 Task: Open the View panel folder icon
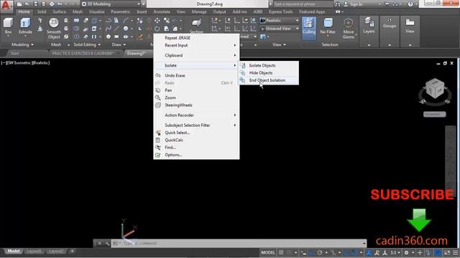410,25
